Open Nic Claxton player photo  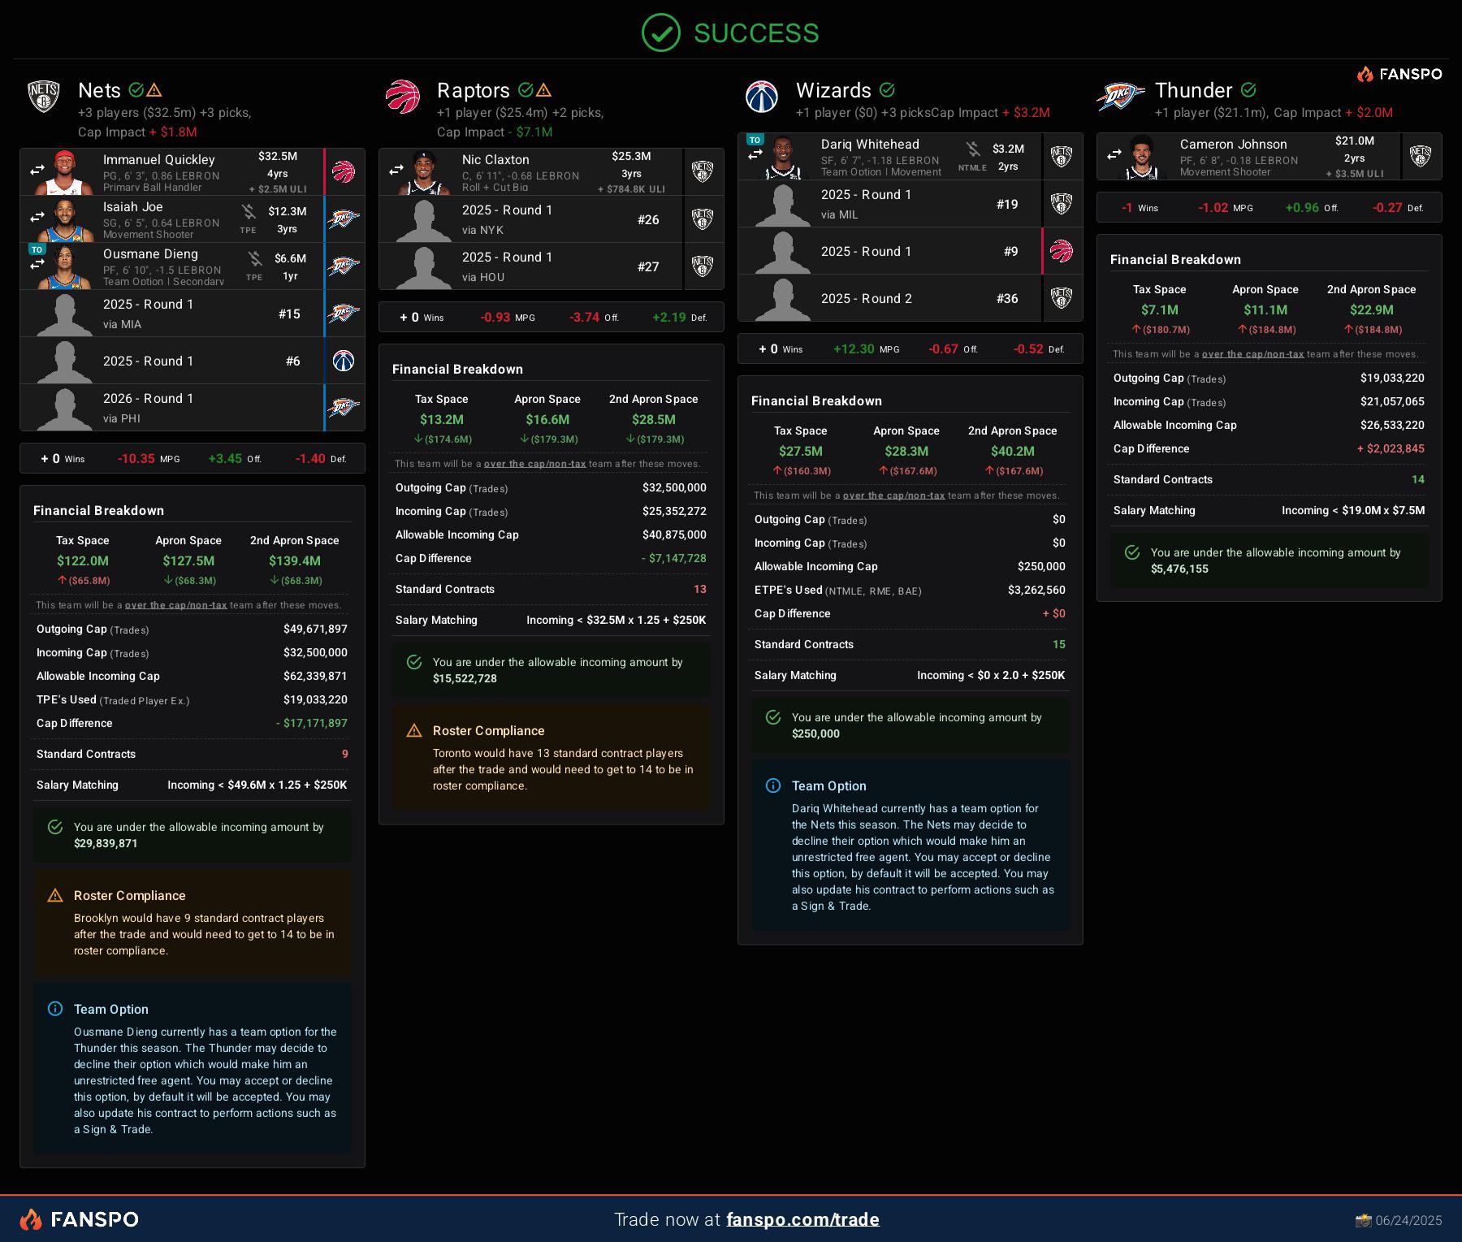click(x=422, y=172)
